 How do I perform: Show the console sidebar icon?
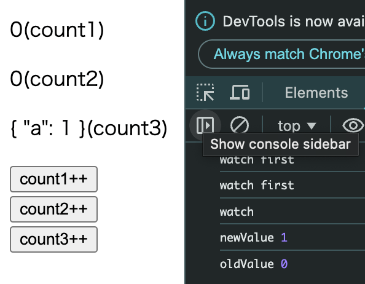coord(205,125)
